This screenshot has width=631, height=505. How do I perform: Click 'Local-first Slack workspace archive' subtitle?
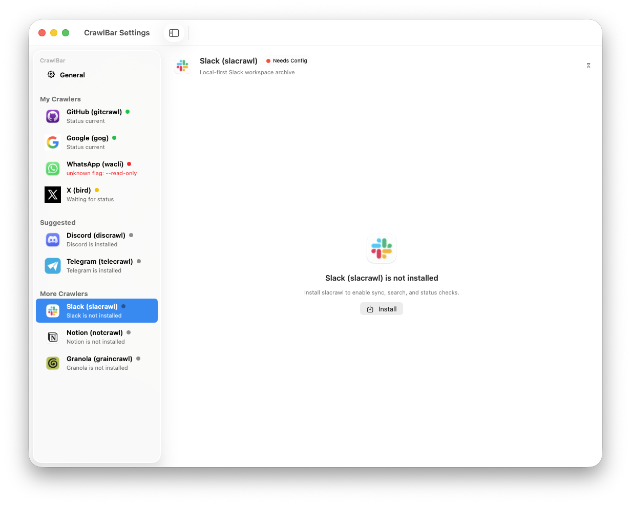tap(247, 72)
